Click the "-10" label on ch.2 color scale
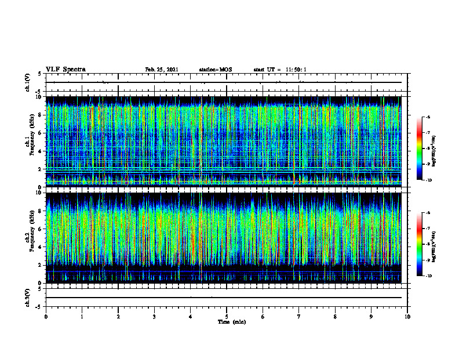Image resolution: width=459 pixels, height=355 pixels. point(428,276)
